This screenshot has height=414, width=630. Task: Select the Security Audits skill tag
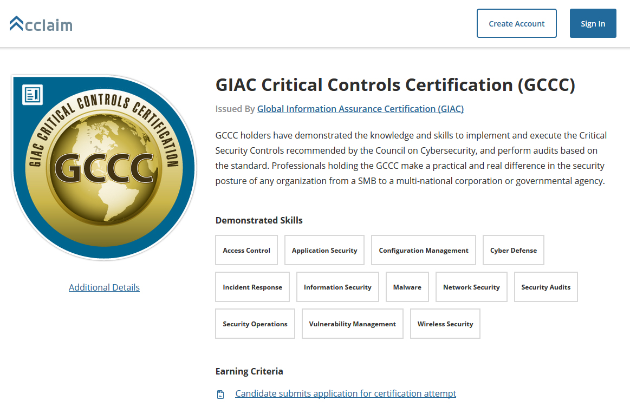pos(545,287)
